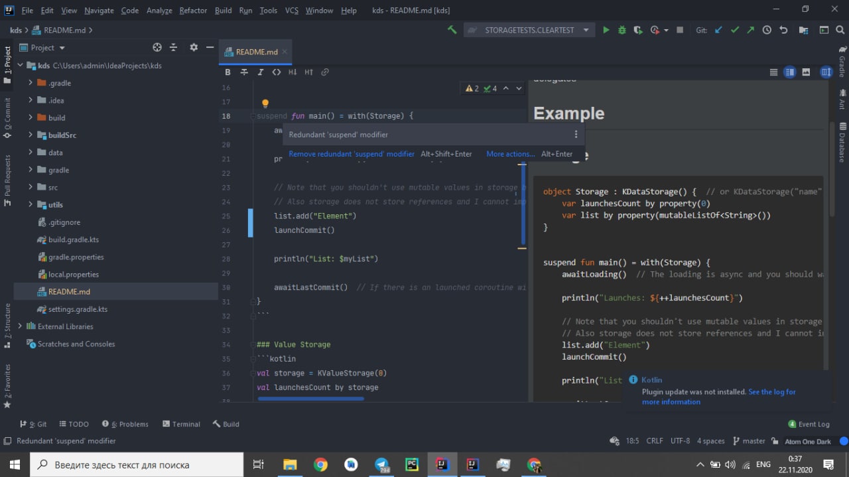This screenshot has width=849, height=477.
Task: Open profiler options dropdown arrow
Action: click(665, 30)
